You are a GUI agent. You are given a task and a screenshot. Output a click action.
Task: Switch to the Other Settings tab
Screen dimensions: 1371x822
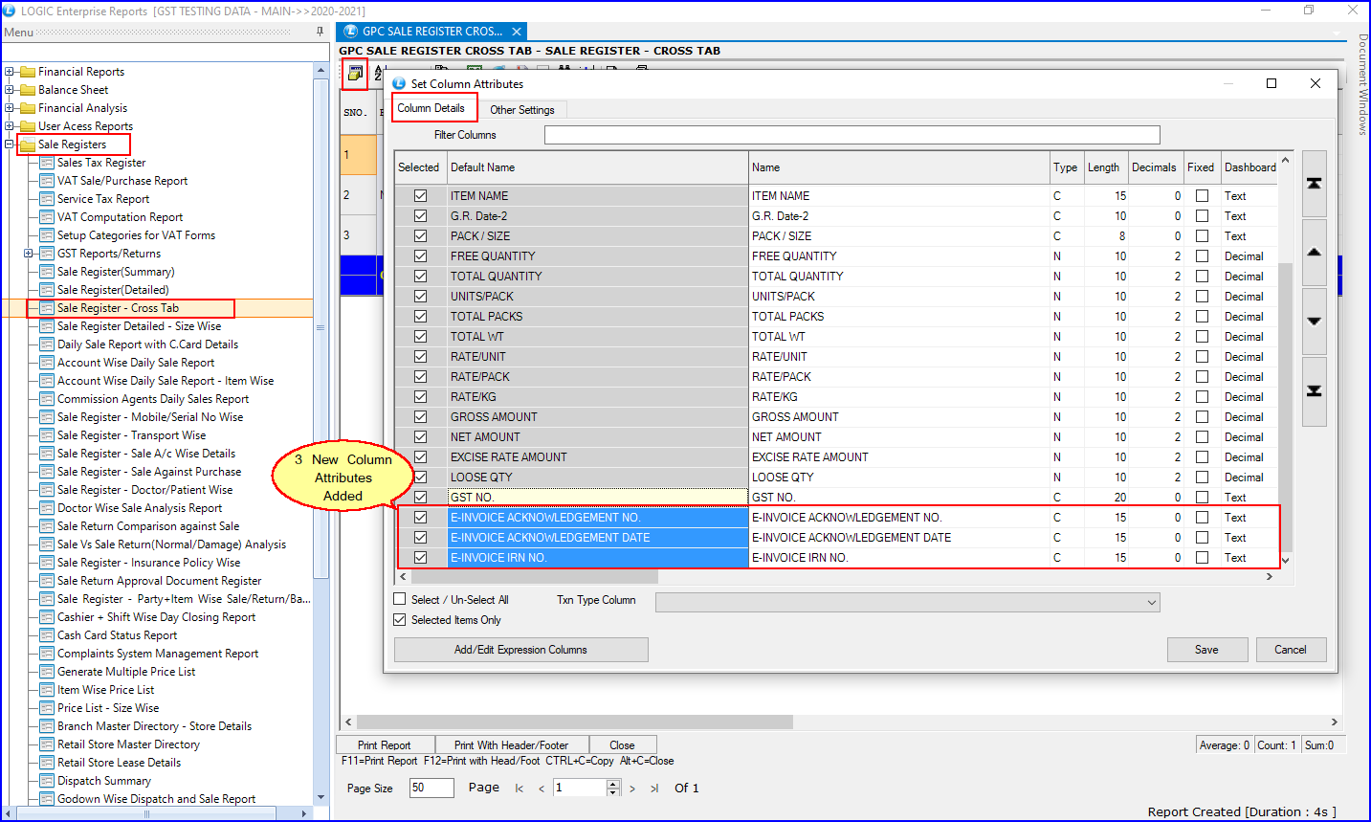521,110
